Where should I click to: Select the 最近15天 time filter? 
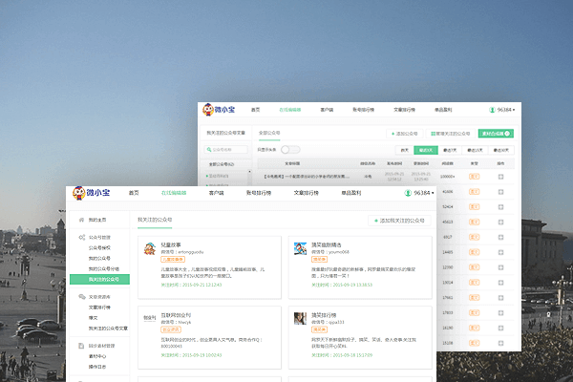click(474, 150)
